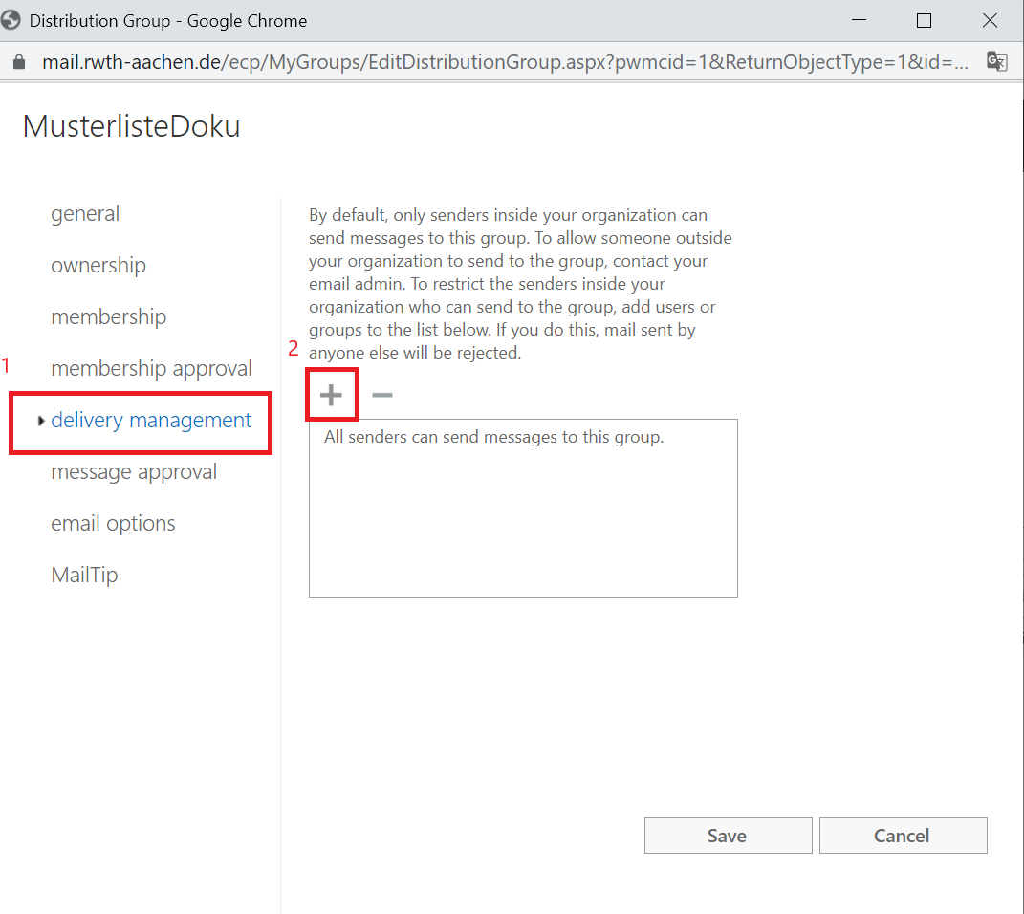Close the Distribution Group window
The width and height of the screenshot is (1024, 914).
point(991,20)
